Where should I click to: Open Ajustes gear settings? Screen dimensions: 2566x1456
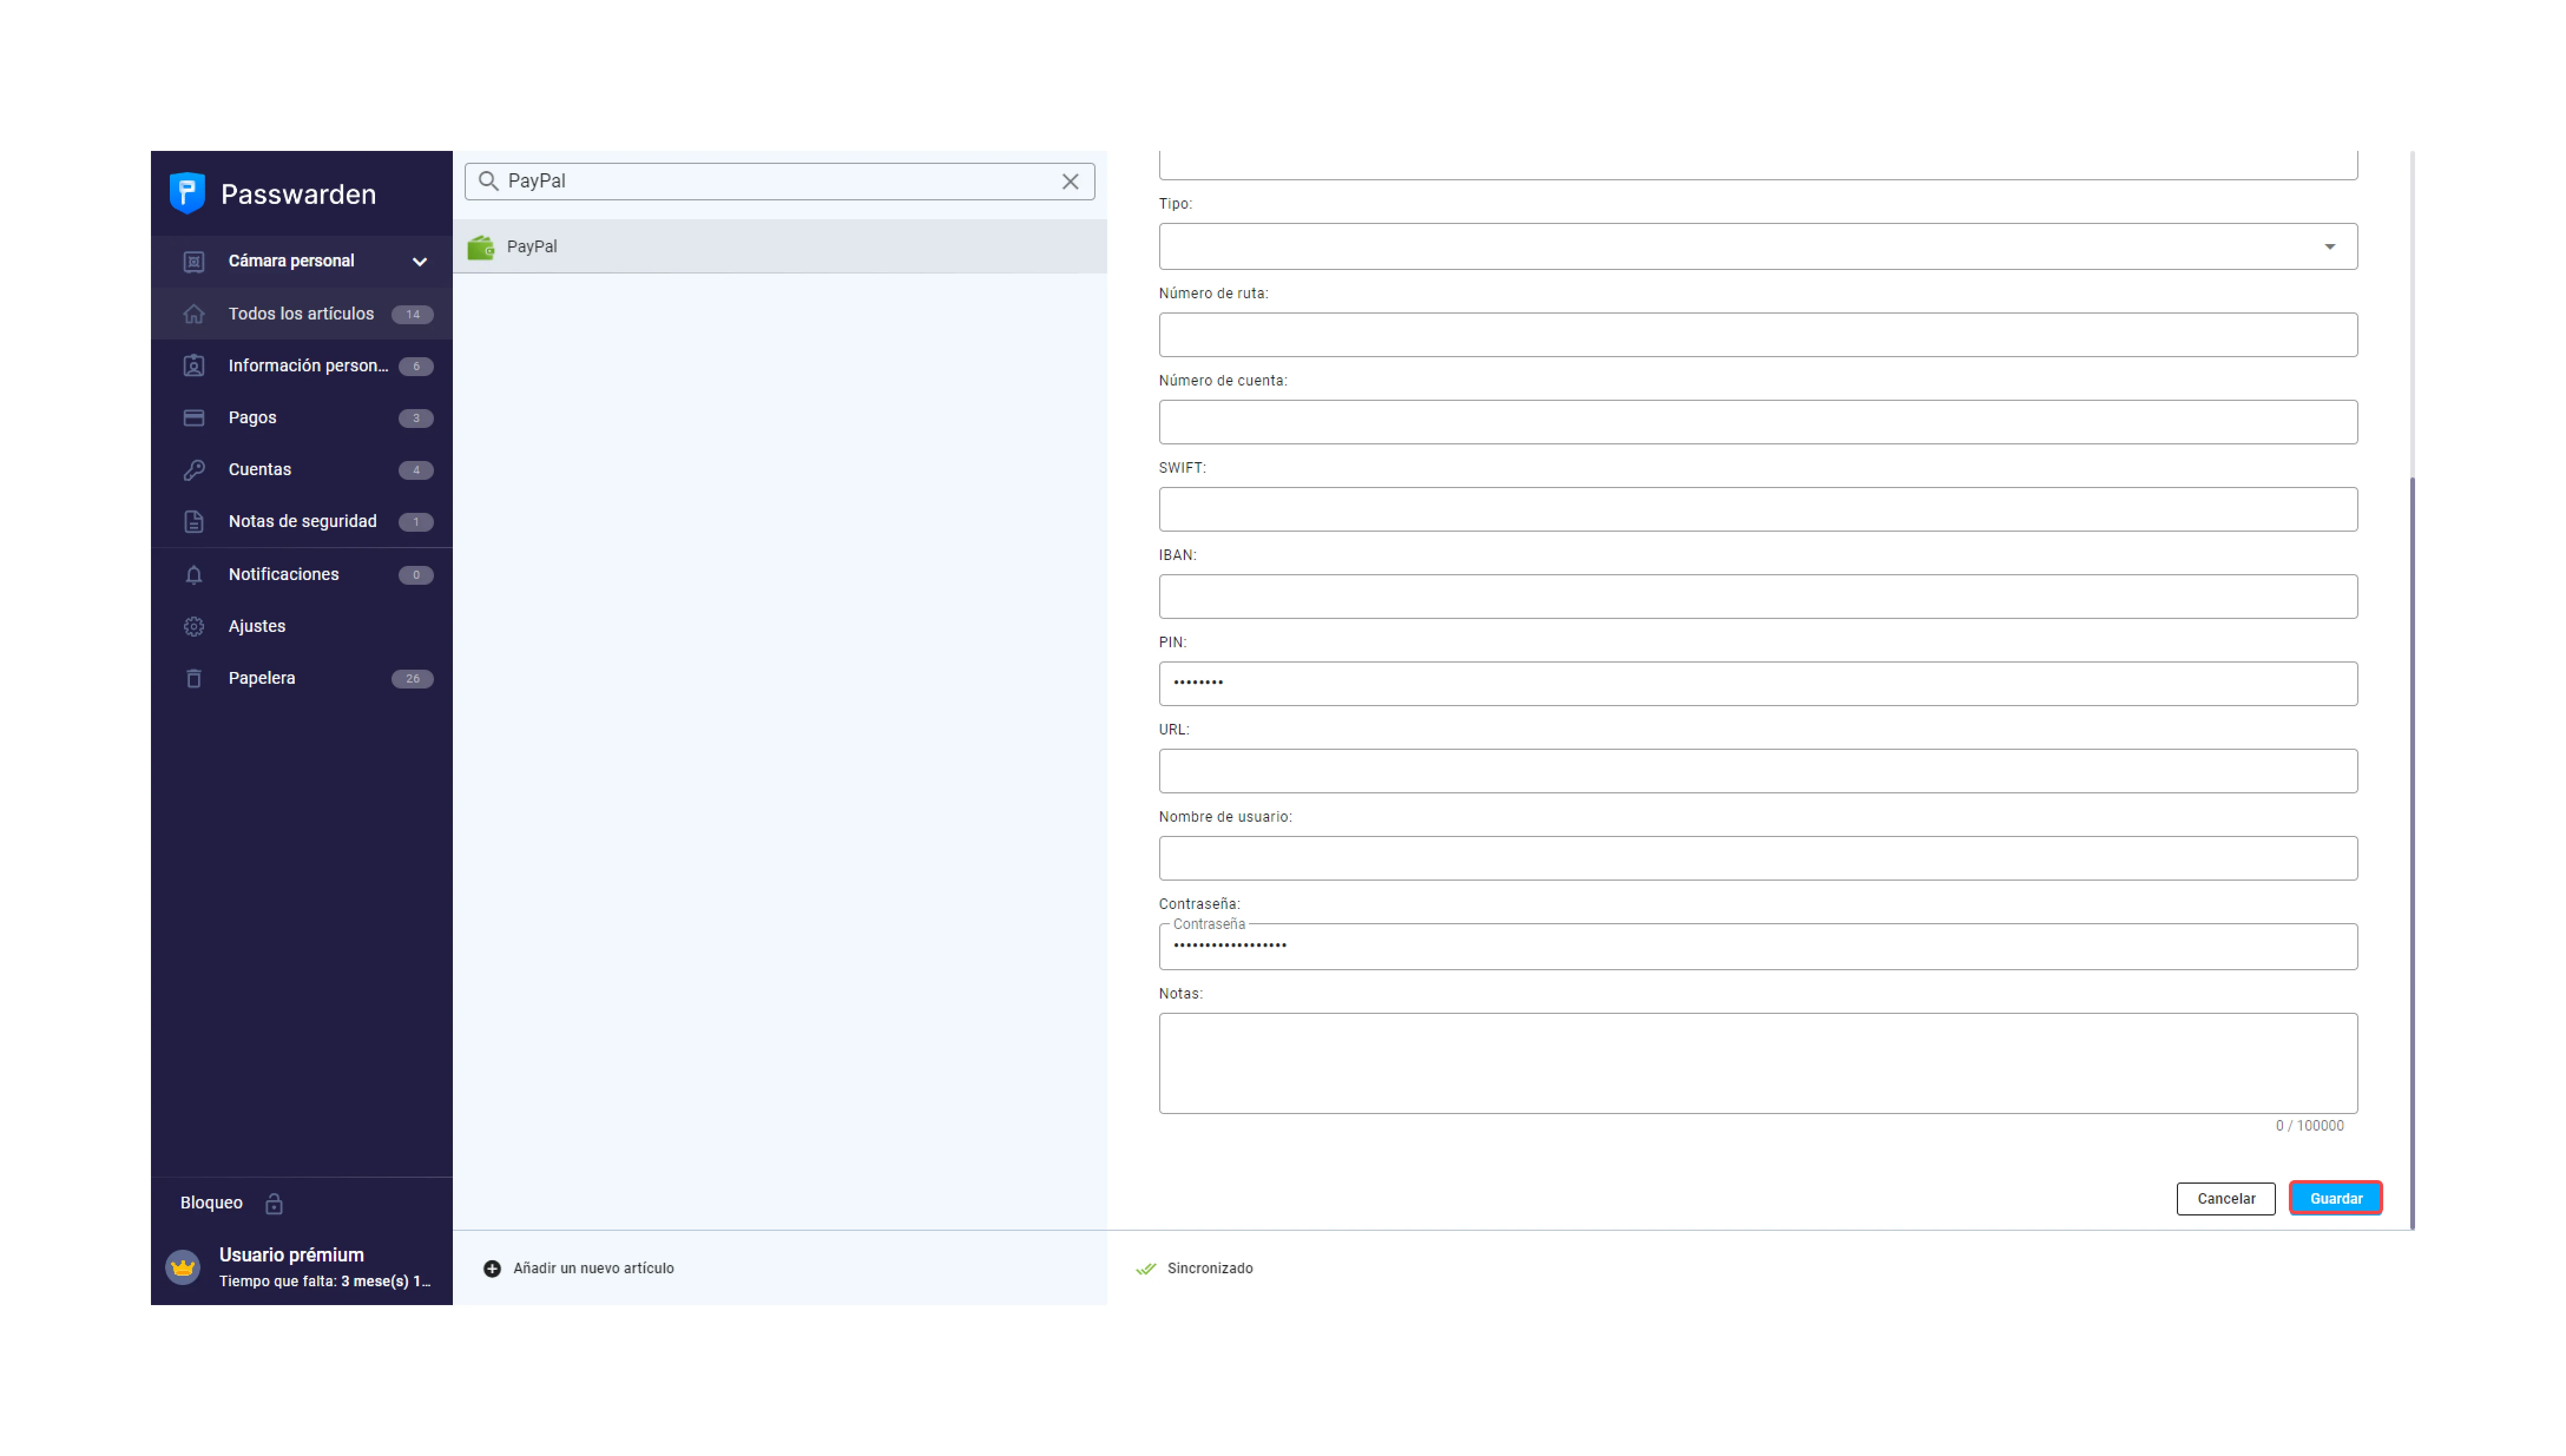pyautogui.click(x=194, y=626)
